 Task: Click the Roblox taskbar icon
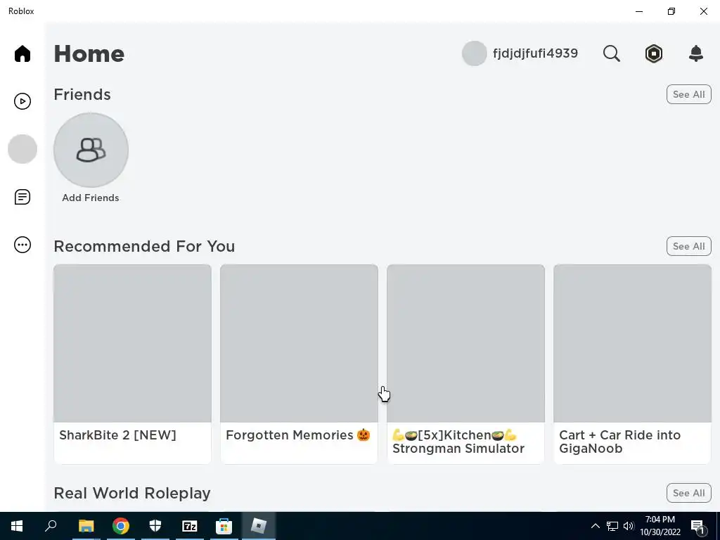pos(259,526)
